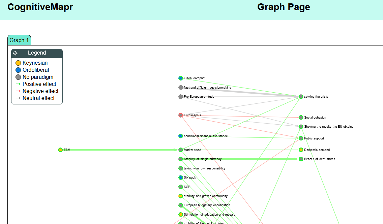Viewport: 383px width, 224px height.
Task: Click the solving the crisis node
Action: (300, 96)
